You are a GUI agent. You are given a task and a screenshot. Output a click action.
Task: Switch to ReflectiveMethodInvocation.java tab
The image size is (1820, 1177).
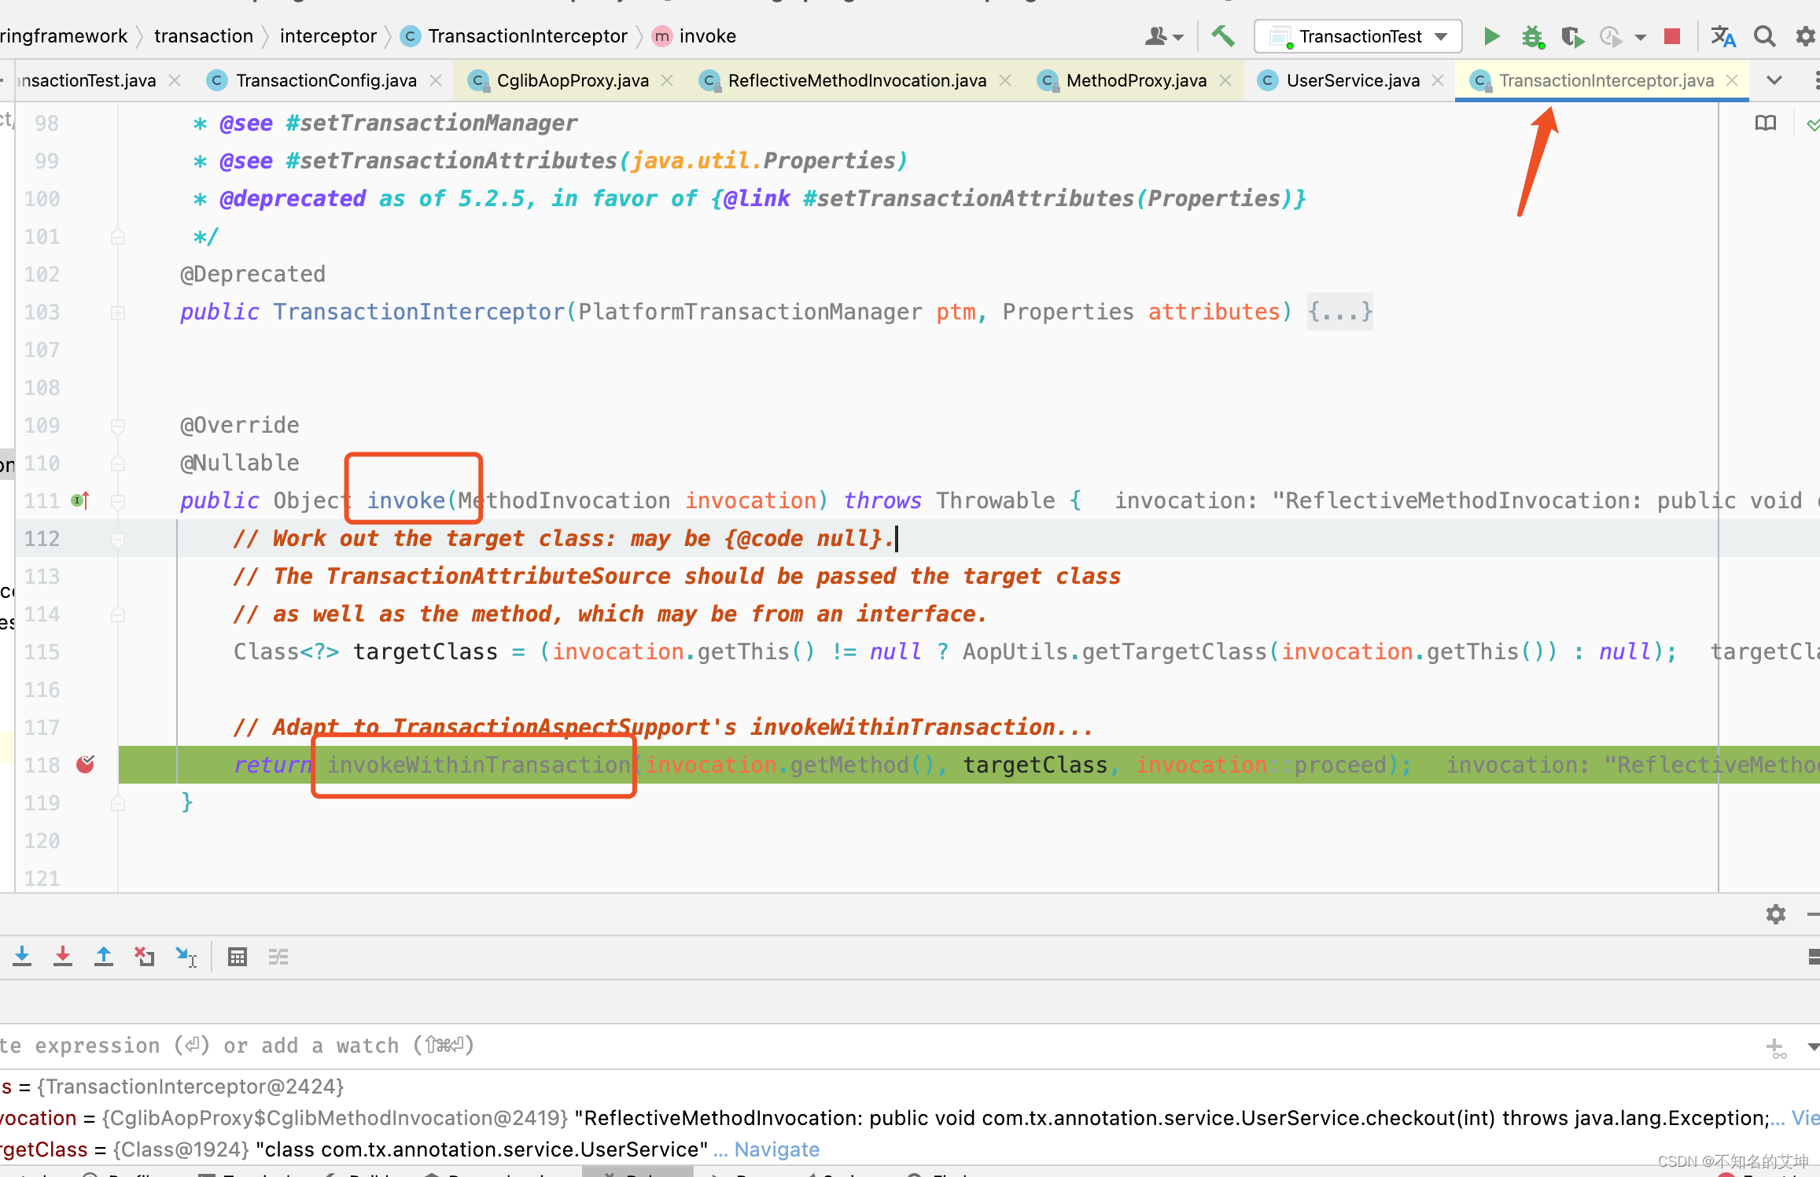click(857, 80)
